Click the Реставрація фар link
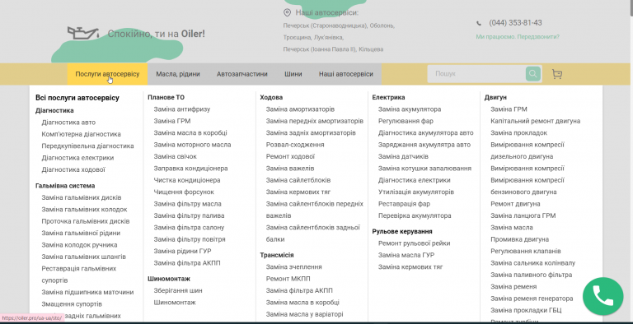Image resolution: width=633 pixels, height=324 pixels. (404, 204)
